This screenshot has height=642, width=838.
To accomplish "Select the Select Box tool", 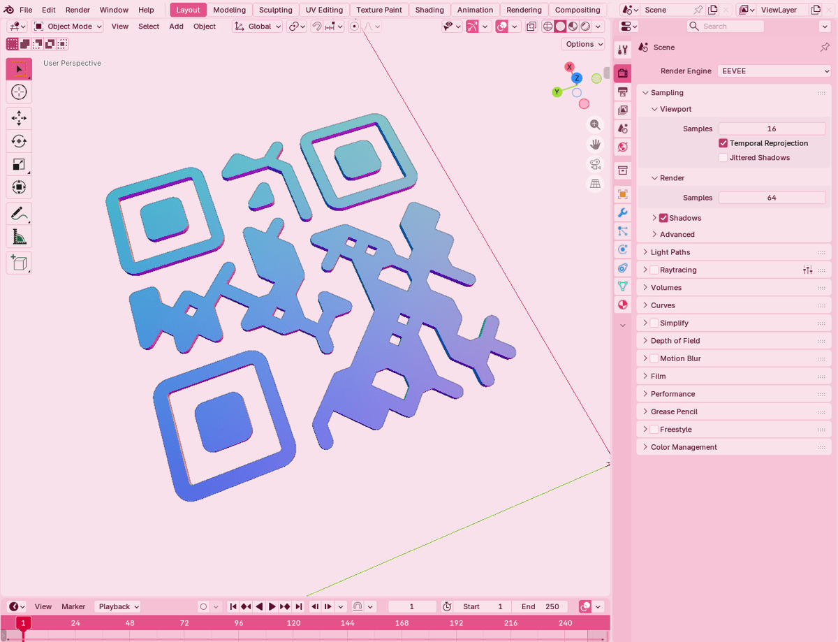I will pyautogui.click(x=19, y=69).
